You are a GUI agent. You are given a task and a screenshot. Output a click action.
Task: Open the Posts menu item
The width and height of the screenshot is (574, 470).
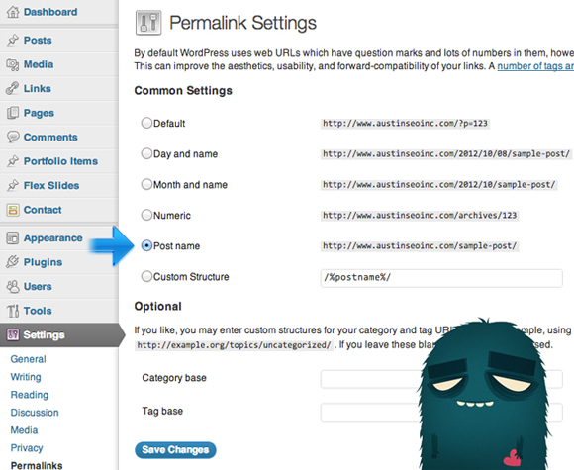[x=38, y=40]
